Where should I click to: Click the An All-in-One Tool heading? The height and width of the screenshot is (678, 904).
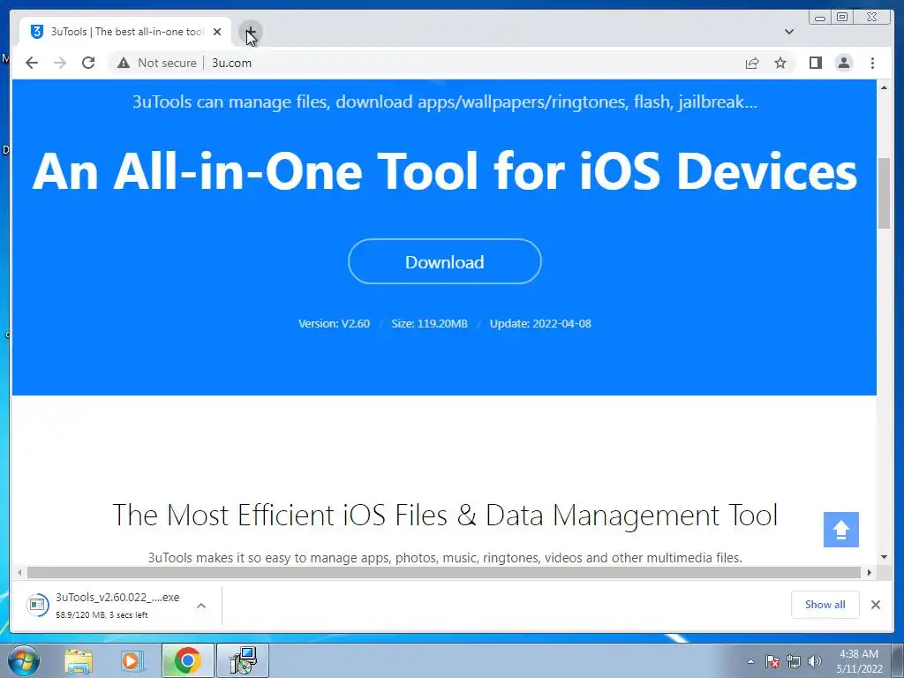445,171
